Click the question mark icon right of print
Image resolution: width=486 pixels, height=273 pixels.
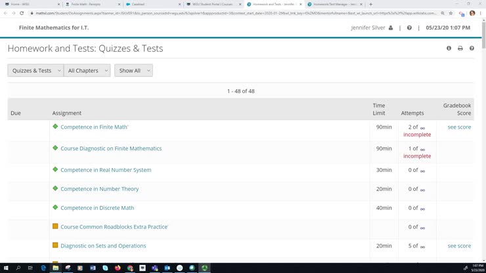click(x=472, y=49)
